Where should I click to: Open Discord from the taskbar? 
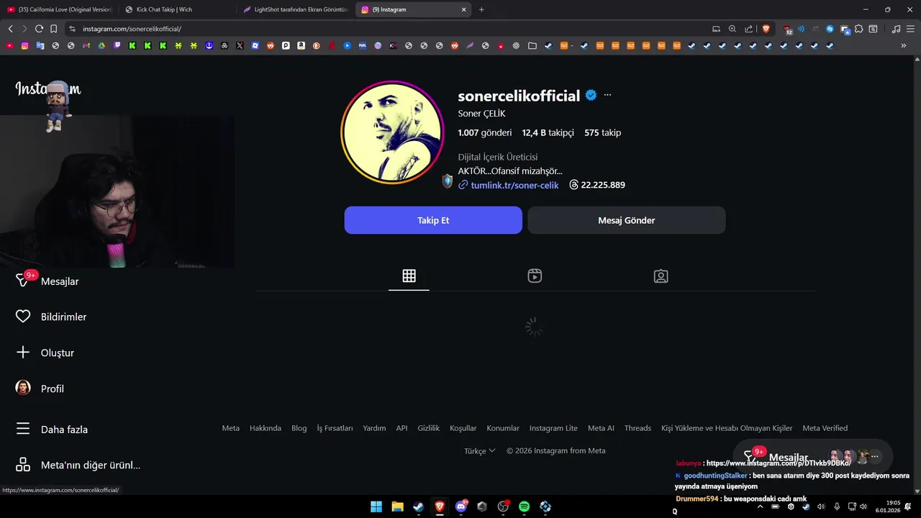[461, 506]
